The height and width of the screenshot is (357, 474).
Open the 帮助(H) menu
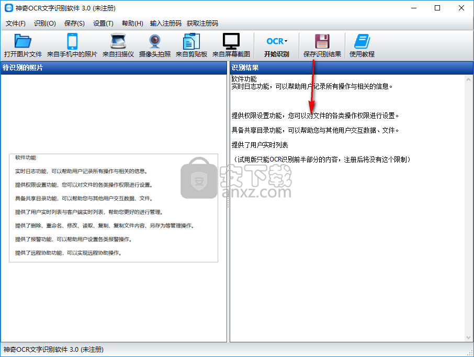(x=132, y=23)
